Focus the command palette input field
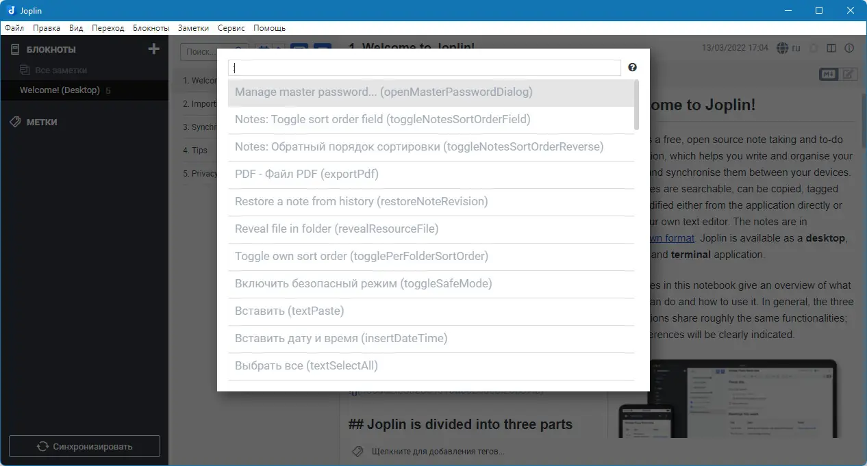 [x=425, y=68]
